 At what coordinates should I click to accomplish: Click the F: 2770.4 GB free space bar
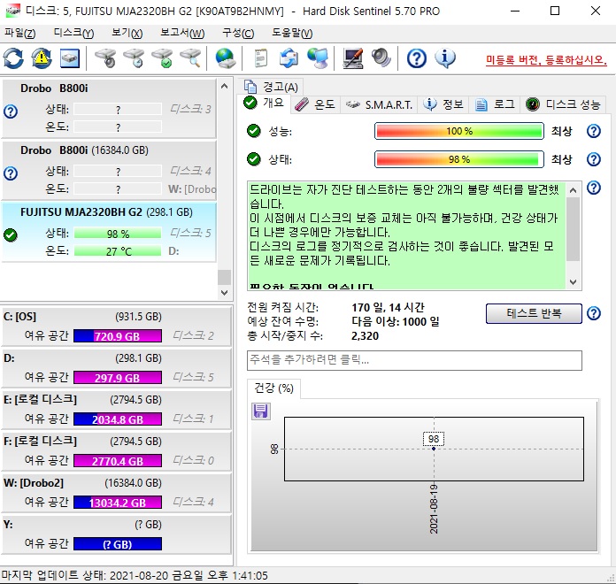tap(118, 461)
